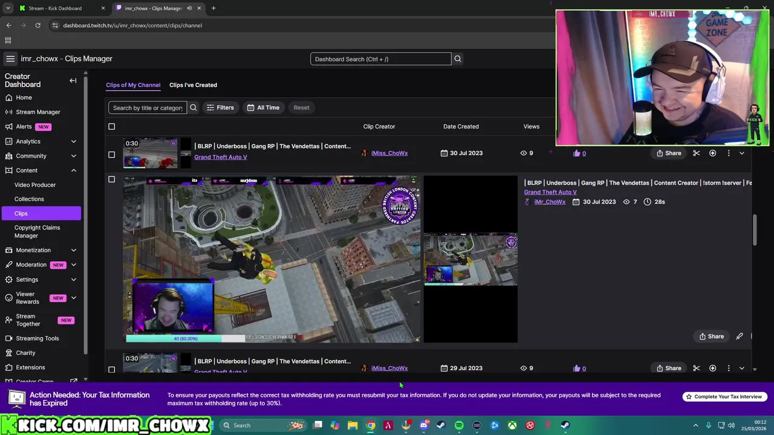
Task: Tick checkbox of the expanded 28s clip
Action: (x=111, y=179)
